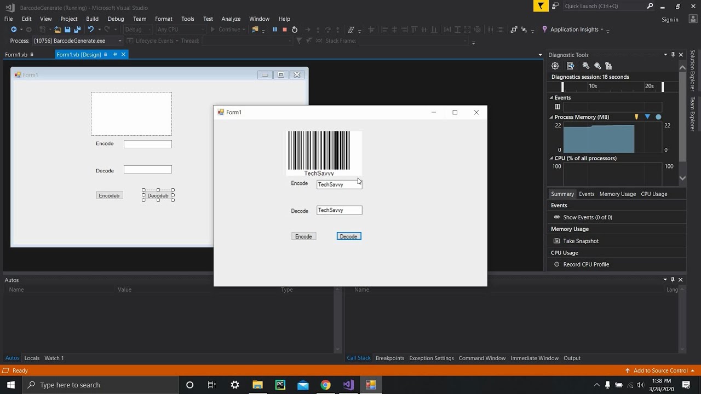Click the Quick Launch search magnifier icon
The height and width of the screenshot is (394, 701).
pyautogui.click(x=650, y=6)
